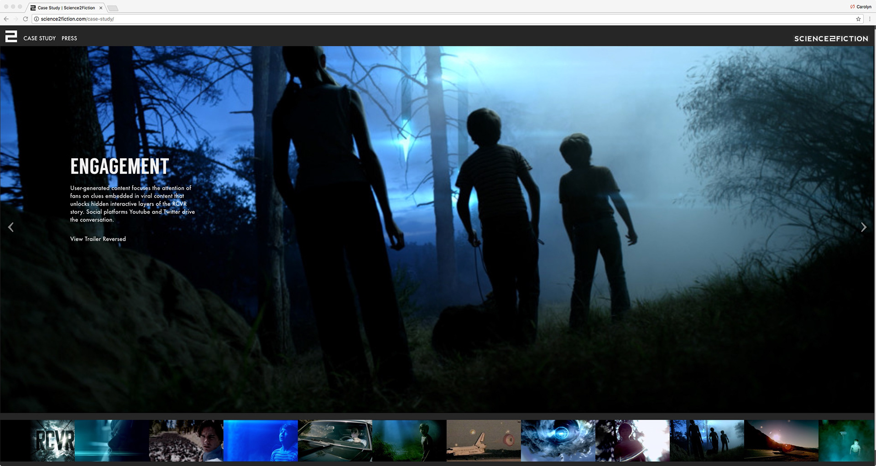
Task: Click the browser back arrow
Action: tap(6, 19)
